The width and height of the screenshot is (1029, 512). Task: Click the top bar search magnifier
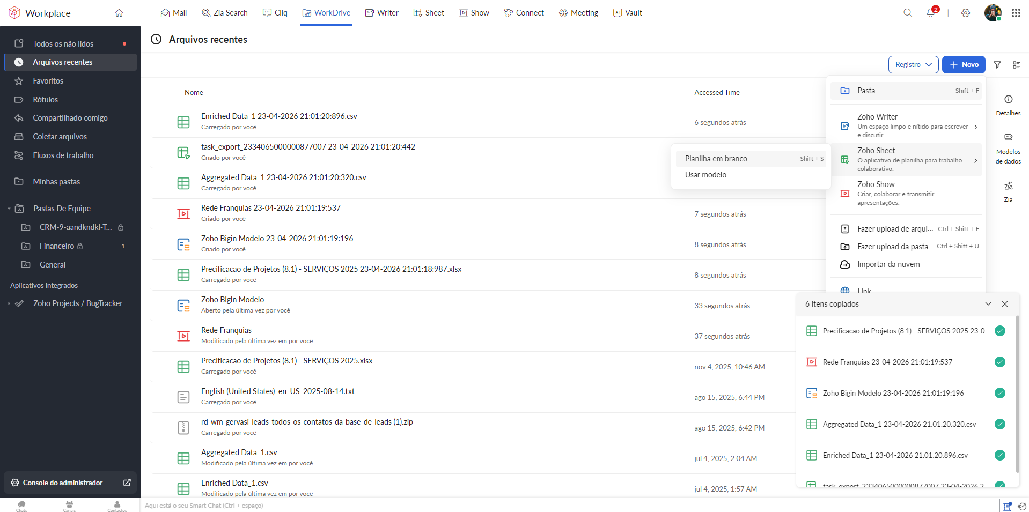(908, 13)
